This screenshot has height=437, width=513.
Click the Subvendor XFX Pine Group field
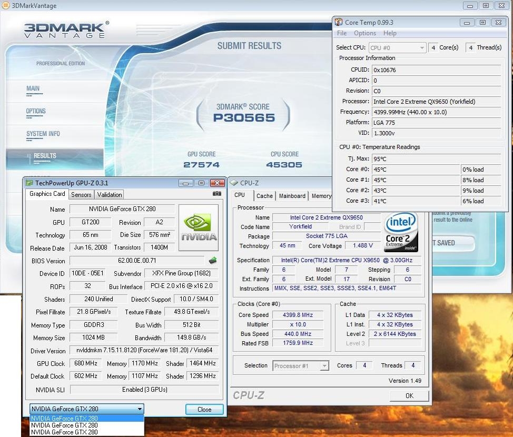(x=181, y=273)
